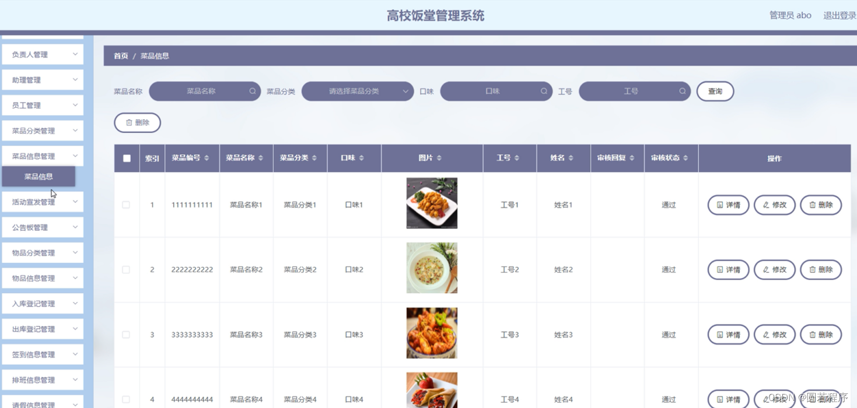This screenshot has width=857, height=408.
Task: Sort by 姓名 column arrows
Action: 571,158
